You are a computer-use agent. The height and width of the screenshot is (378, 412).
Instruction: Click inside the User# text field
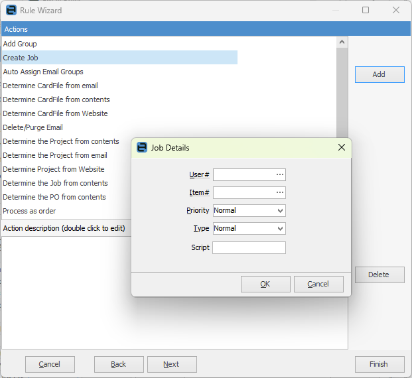pos(243,174)
